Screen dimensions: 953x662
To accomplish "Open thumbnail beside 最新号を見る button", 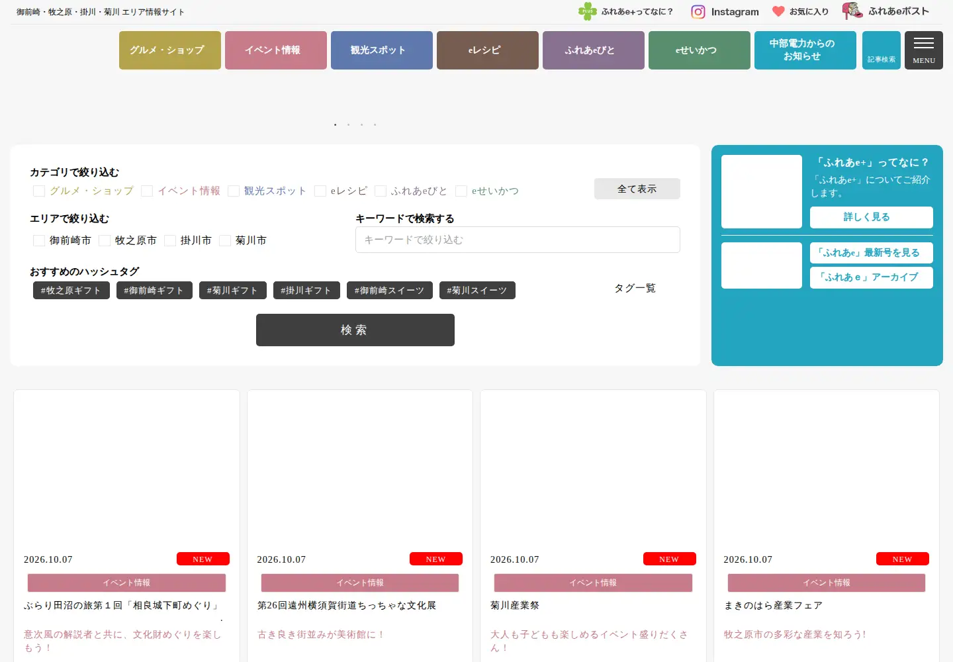I will click(762, 265).
